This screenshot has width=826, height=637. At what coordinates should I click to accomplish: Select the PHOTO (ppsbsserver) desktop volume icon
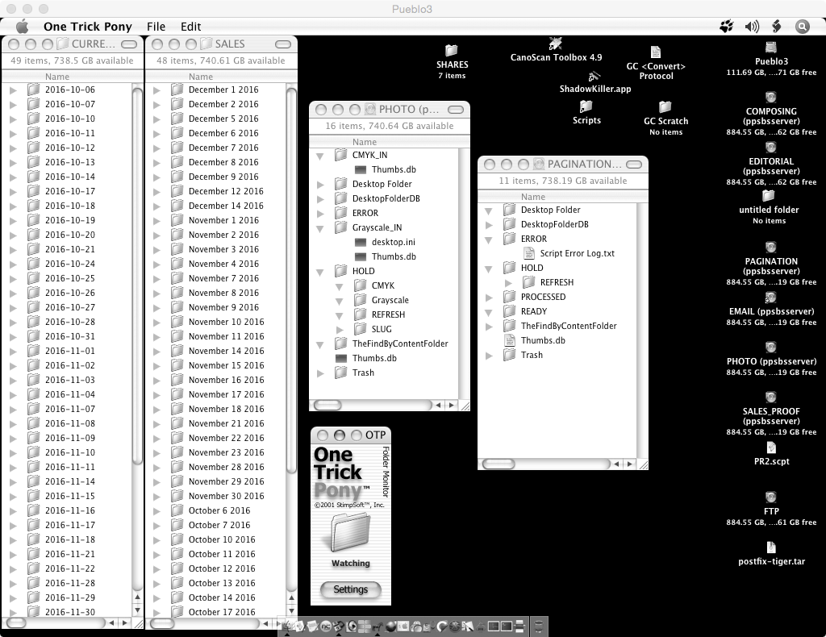click(x=770, y=348)
